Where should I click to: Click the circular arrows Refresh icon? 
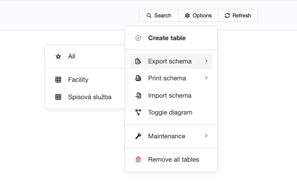click(227, 15)
